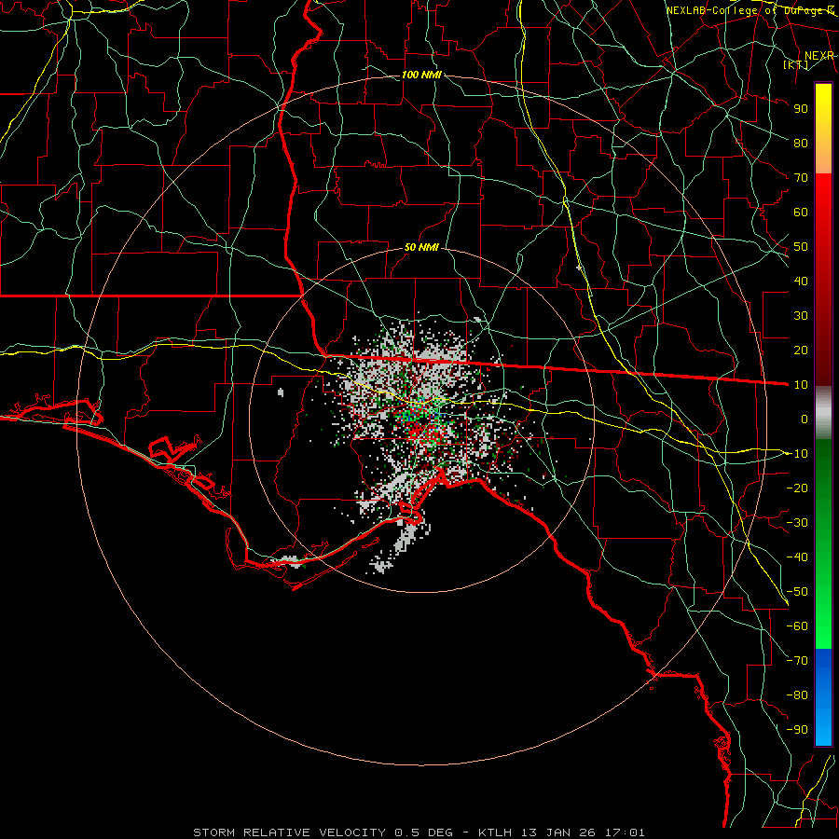Screen dimensions: 839x839
Task: Click the -10 value on the velocity scale
Action: tap(797, 454)
